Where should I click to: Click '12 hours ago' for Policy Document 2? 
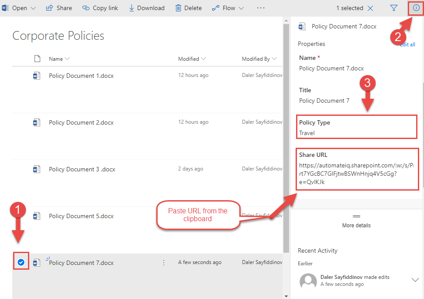click(193, 122)
